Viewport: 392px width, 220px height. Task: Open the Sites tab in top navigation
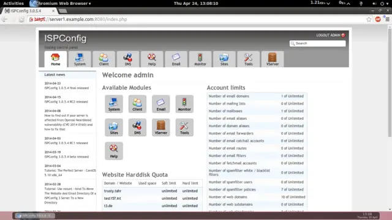224,59
